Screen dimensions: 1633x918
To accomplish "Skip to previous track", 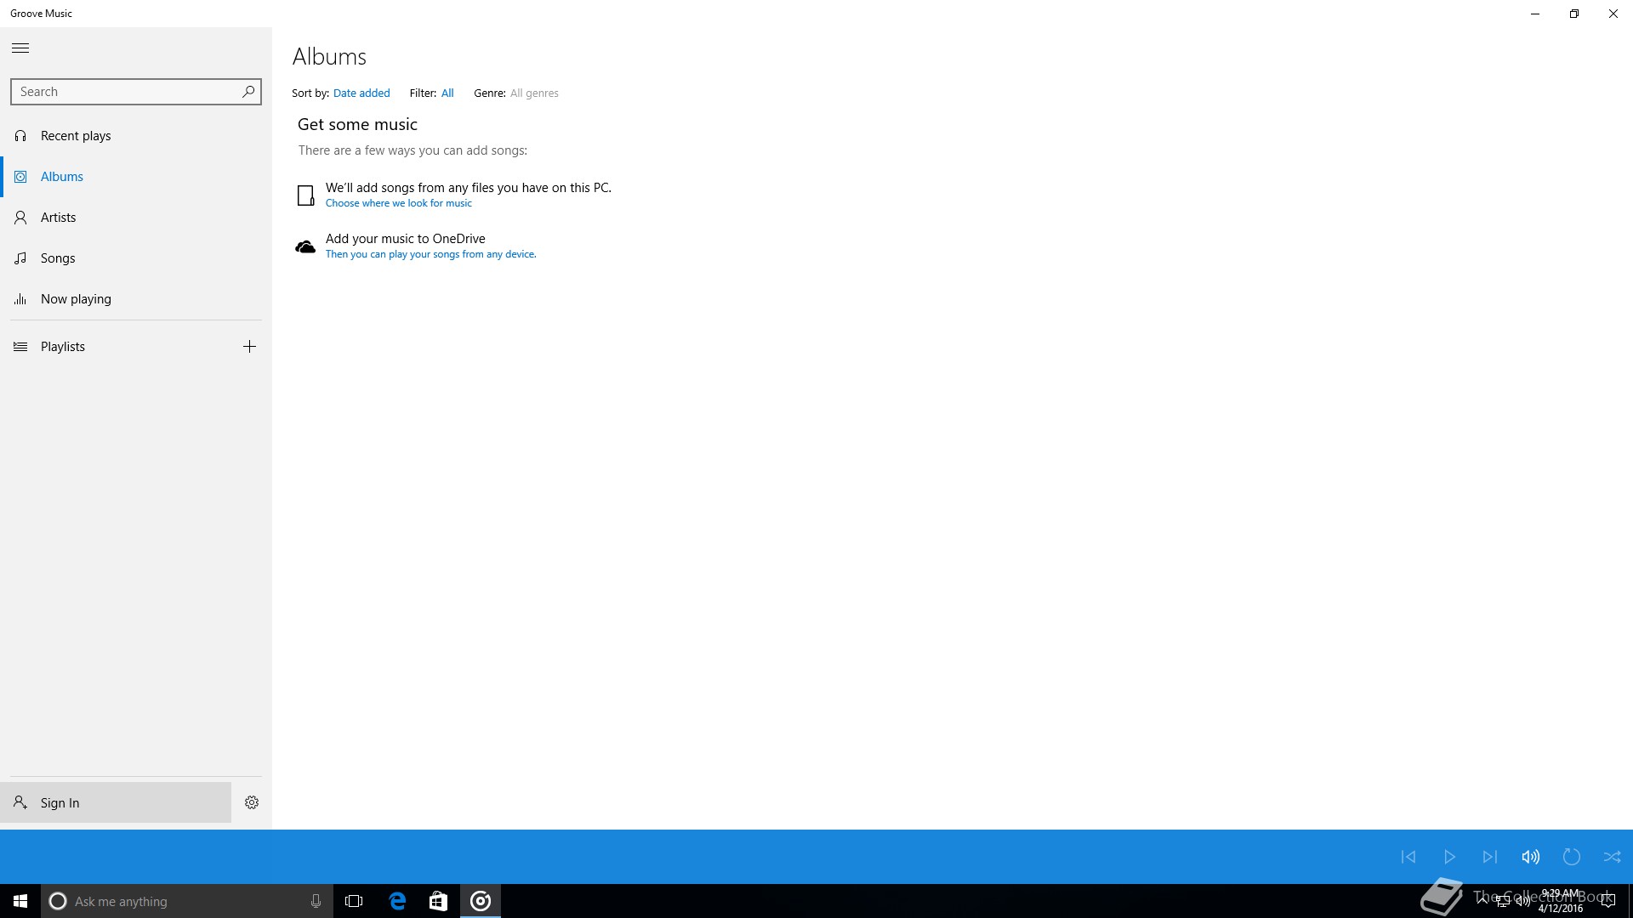I will point(1408,857).
